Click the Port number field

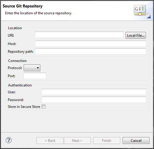coord(35,76)
